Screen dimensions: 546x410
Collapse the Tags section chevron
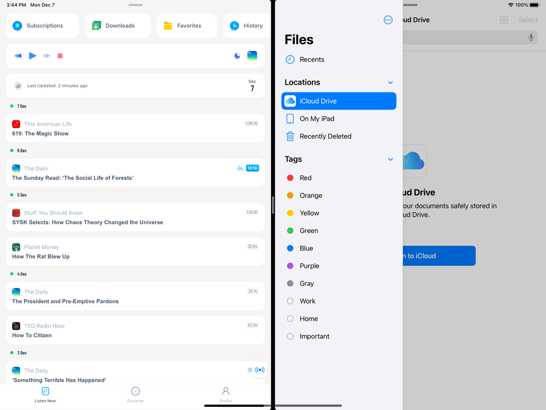pyautogui.click(x=390, y=159)
